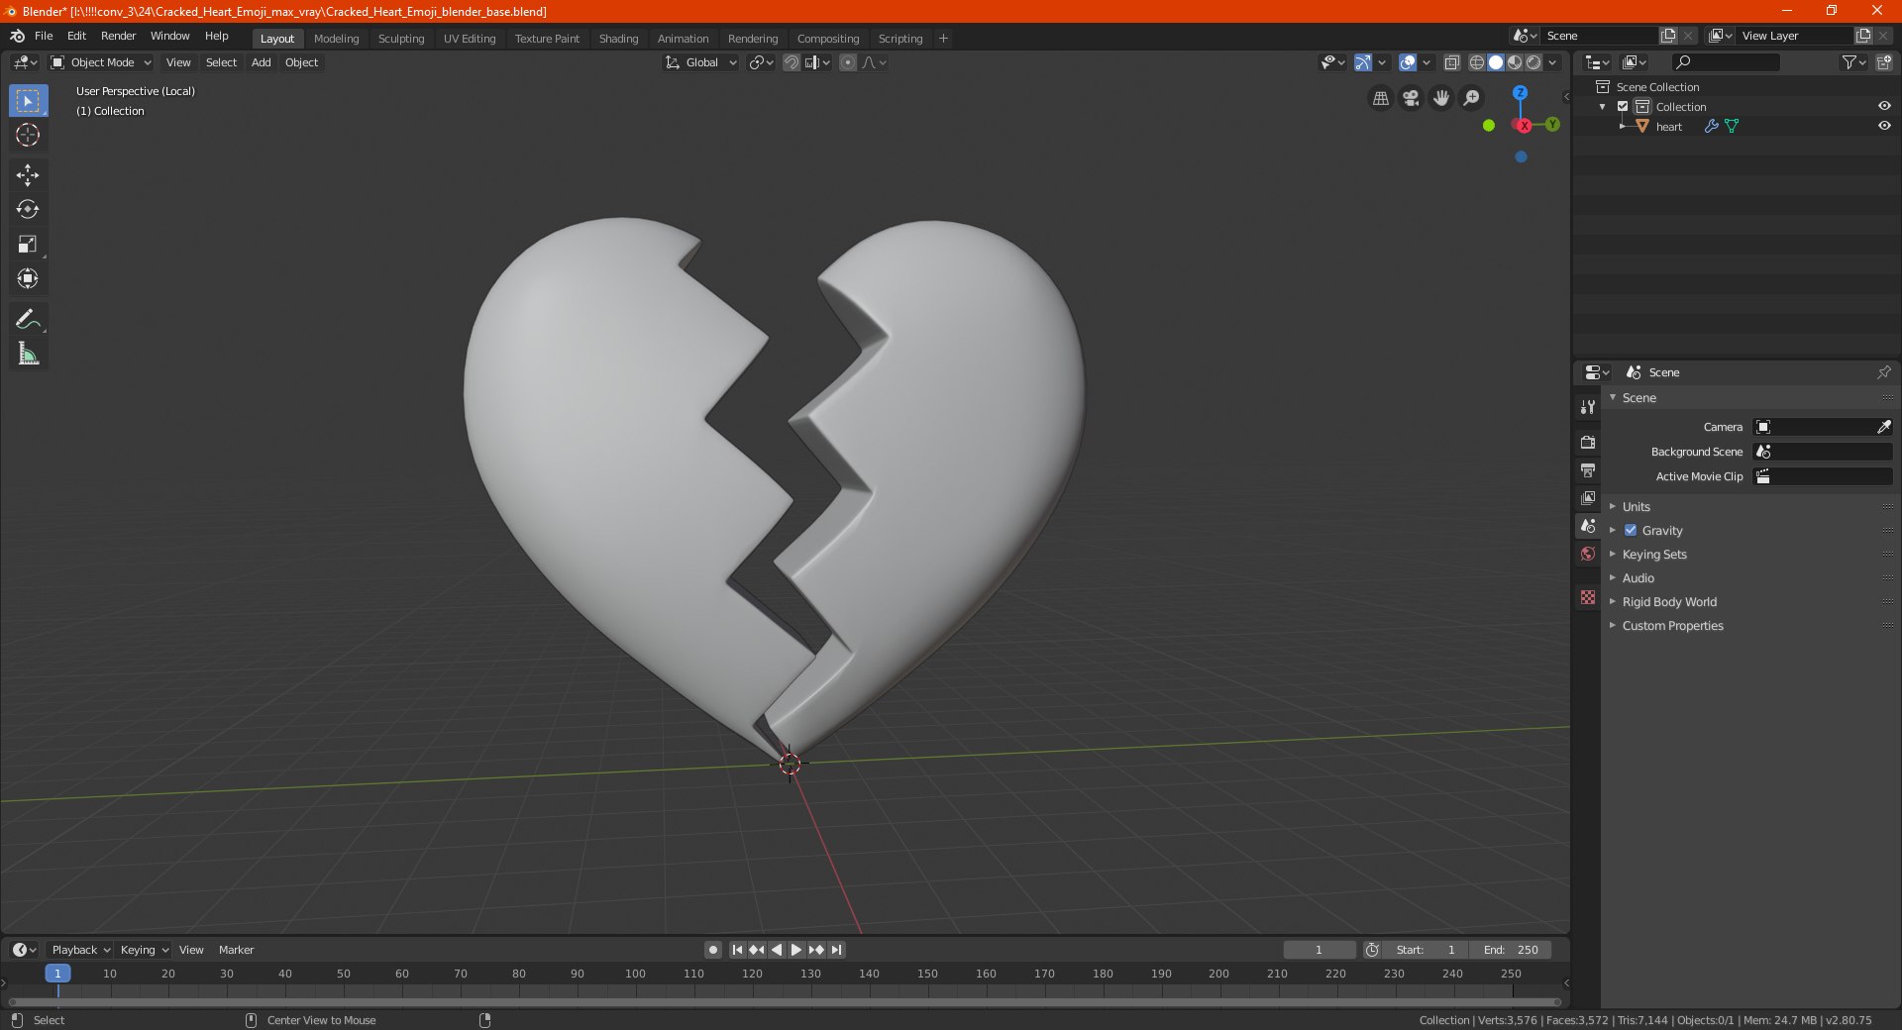1902x1030 pixels.
Task: Click the pan view hand icon
Action: (x=1441, y=98)
